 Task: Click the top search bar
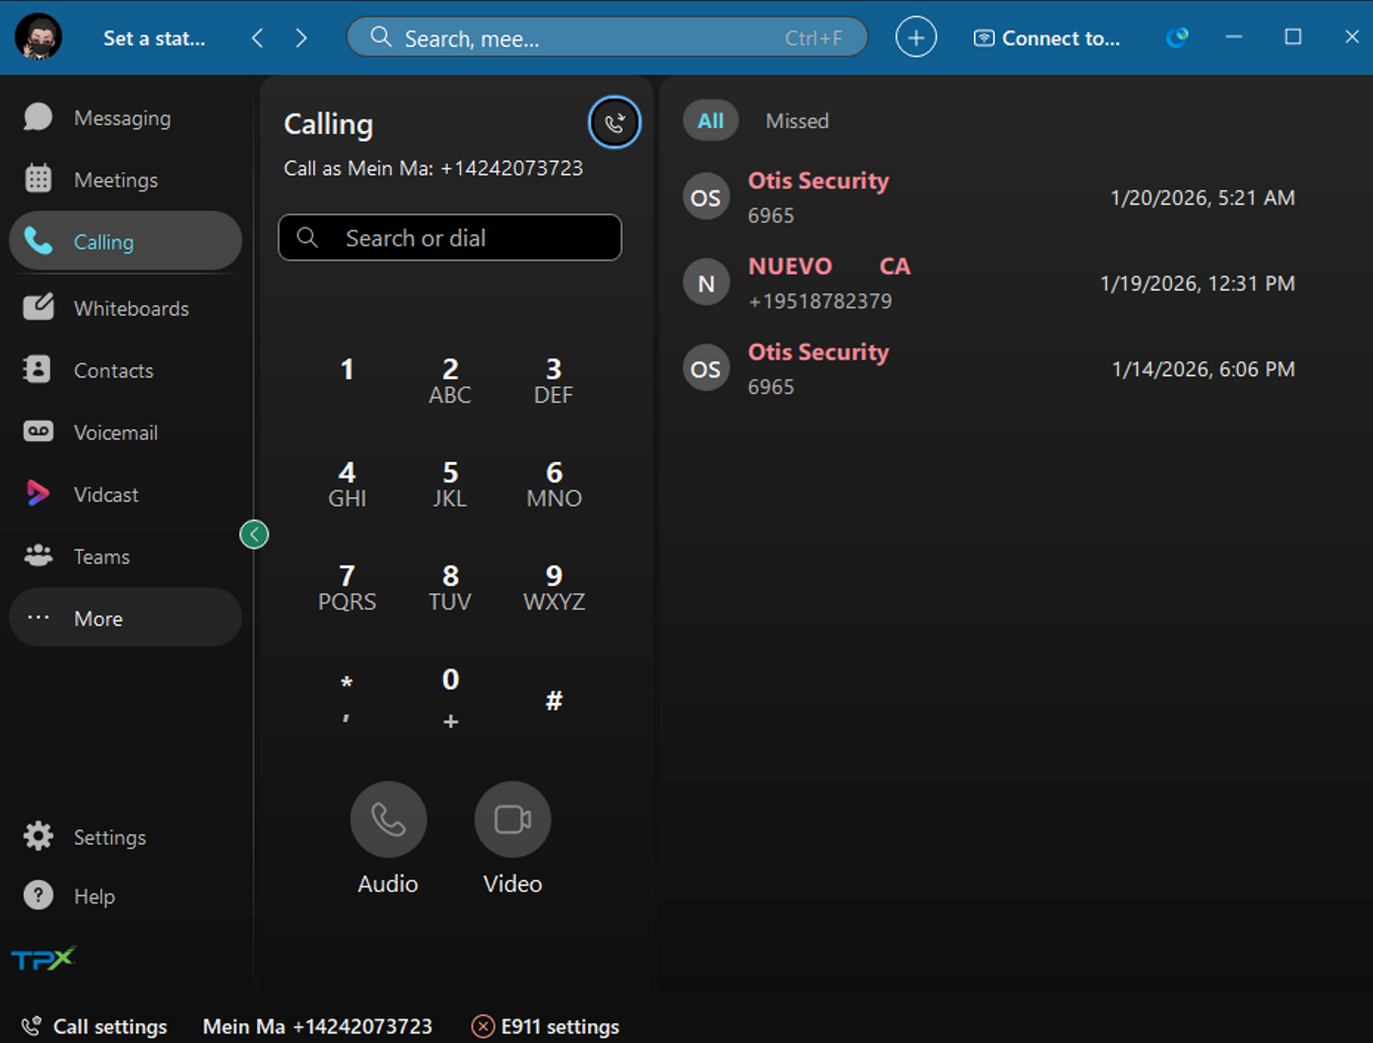click(x=607, y=38)
